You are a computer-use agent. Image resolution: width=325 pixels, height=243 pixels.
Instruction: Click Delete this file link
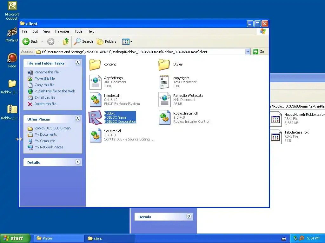coord(45,104)
